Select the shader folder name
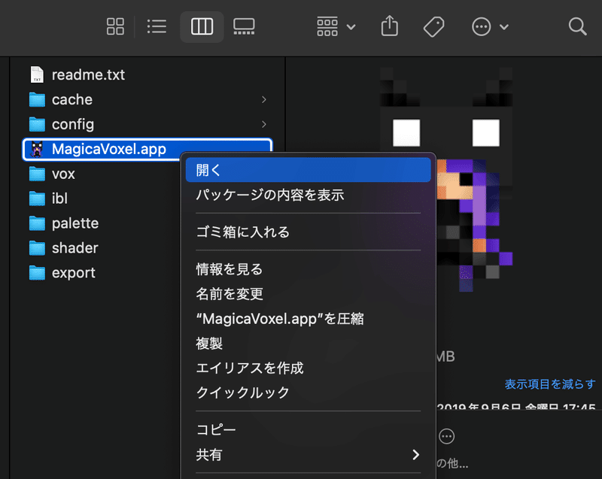This screenshot has width=602, height=479. coord(75,248)
